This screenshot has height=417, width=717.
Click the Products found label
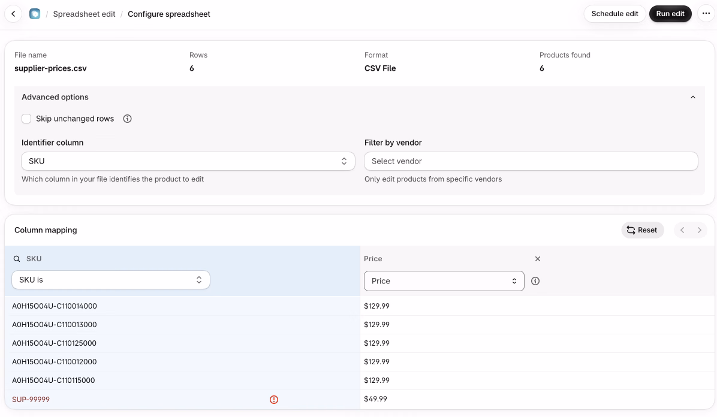tap(565, 55)
